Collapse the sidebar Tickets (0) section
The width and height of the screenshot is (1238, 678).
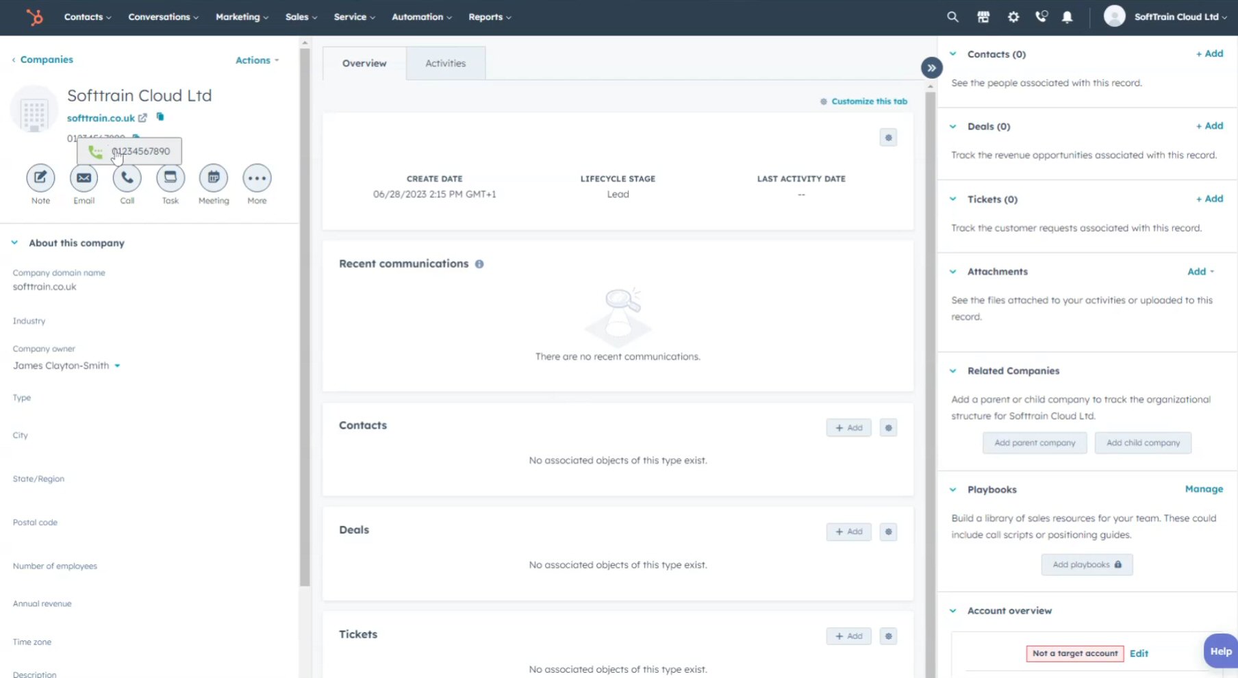click(x=952, y=199)
